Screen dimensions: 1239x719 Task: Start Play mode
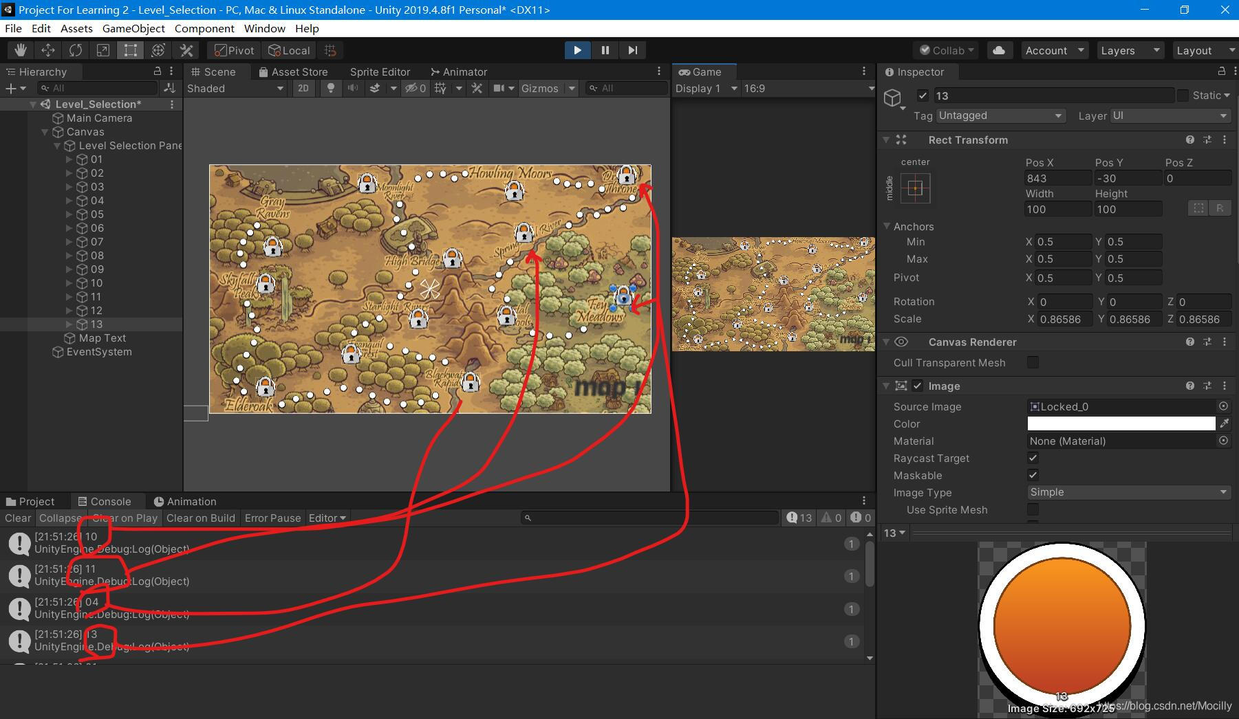pos(577,50)
